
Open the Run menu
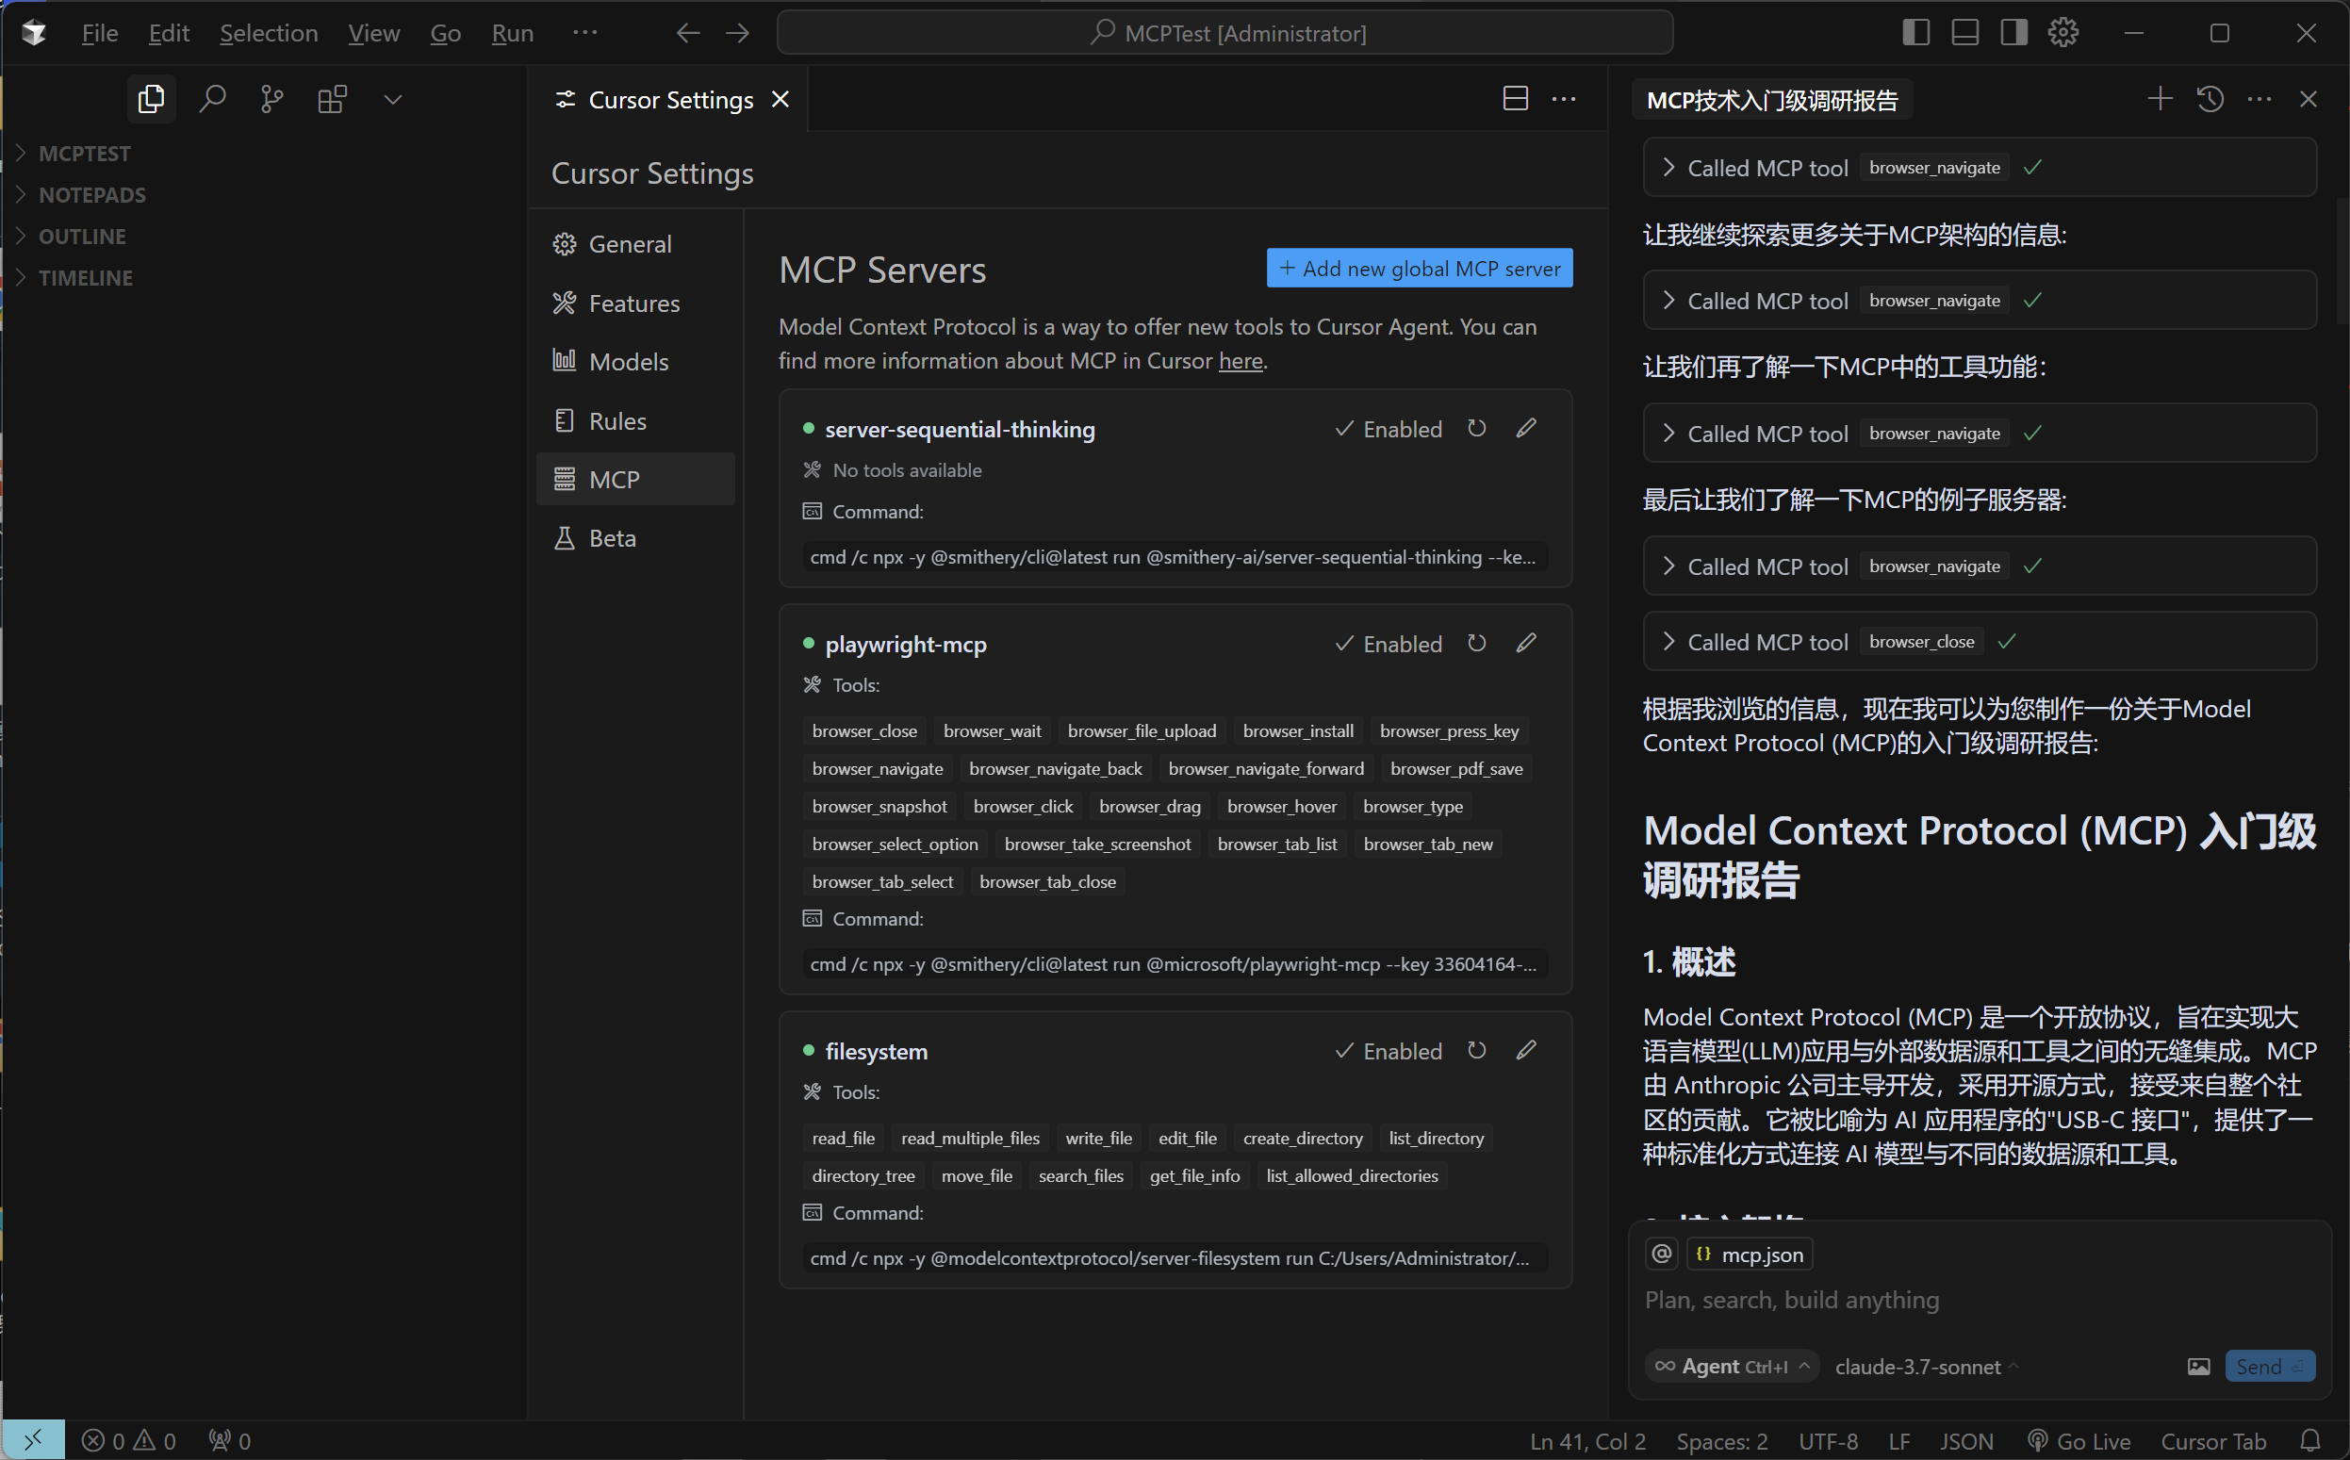[512, 33]
